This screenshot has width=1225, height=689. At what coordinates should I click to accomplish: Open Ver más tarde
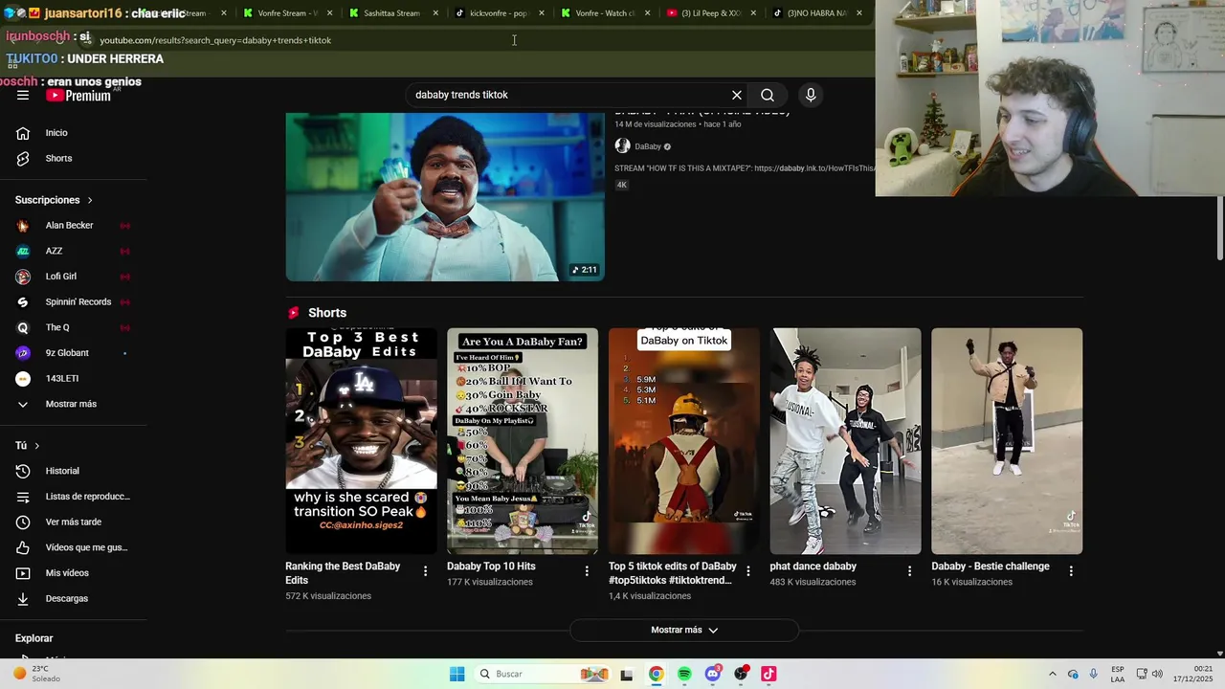pos(73,522)
